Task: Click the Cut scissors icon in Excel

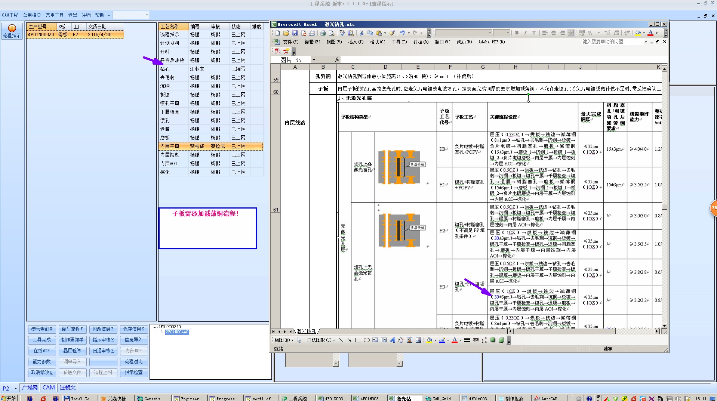Action: tap(361, 33)
